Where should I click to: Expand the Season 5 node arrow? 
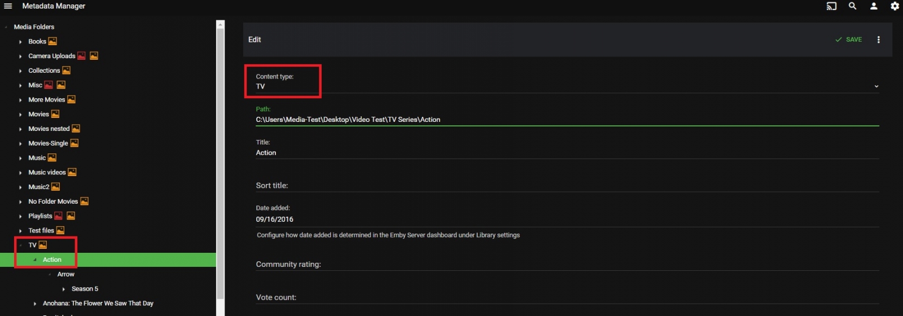point(63,289)
